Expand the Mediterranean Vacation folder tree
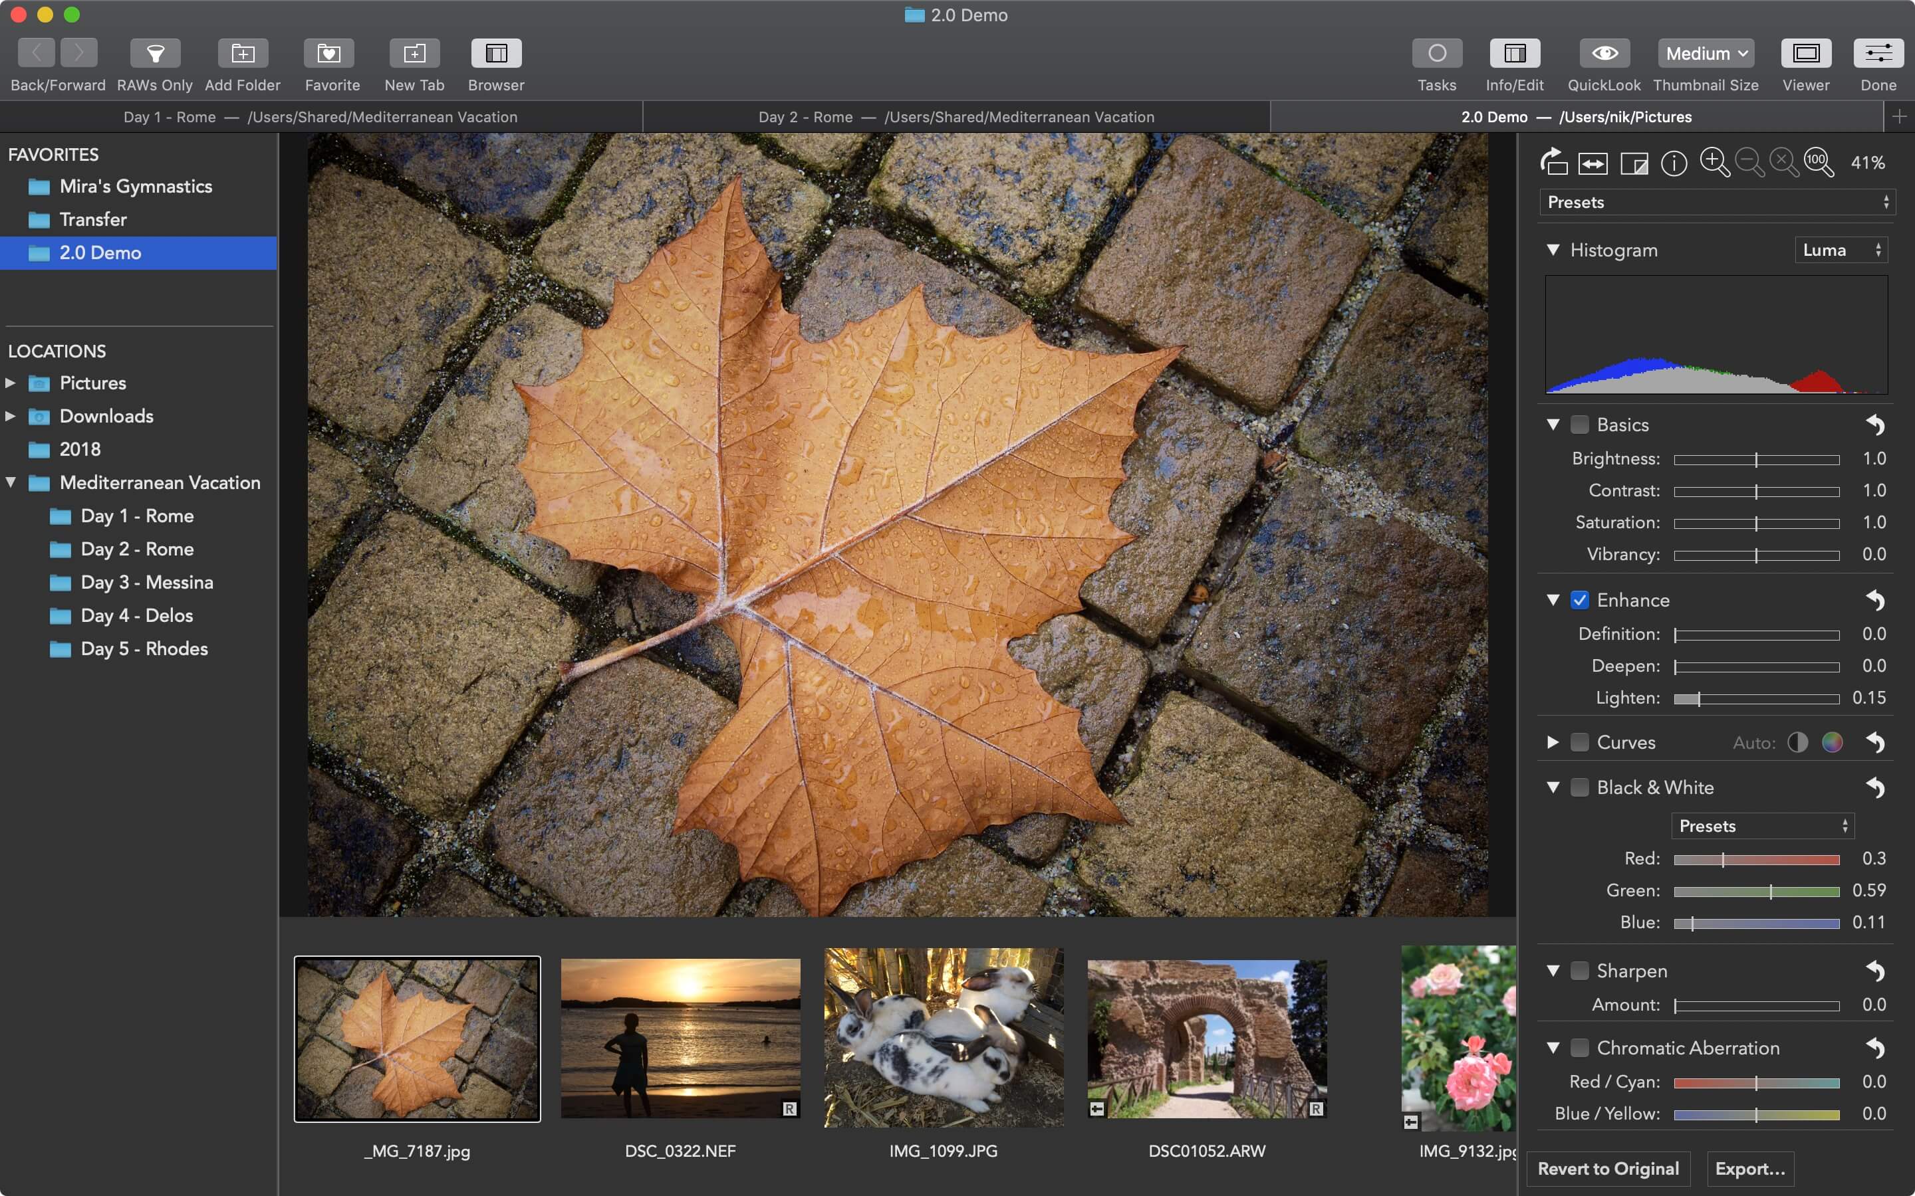The width and height of the screenshot is (1915, 1196). tap(11, 482)
